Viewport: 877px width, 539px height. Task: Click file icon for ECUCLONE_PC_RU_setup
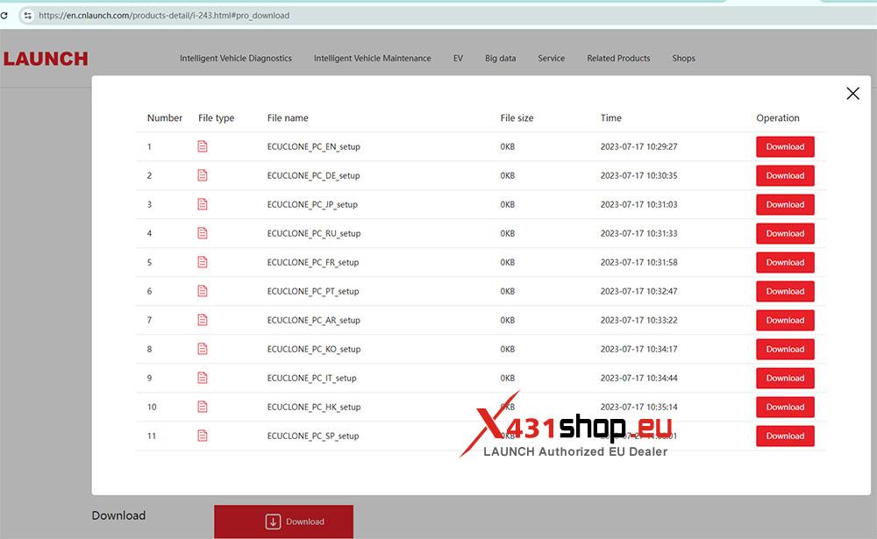(x=203, y=233)
